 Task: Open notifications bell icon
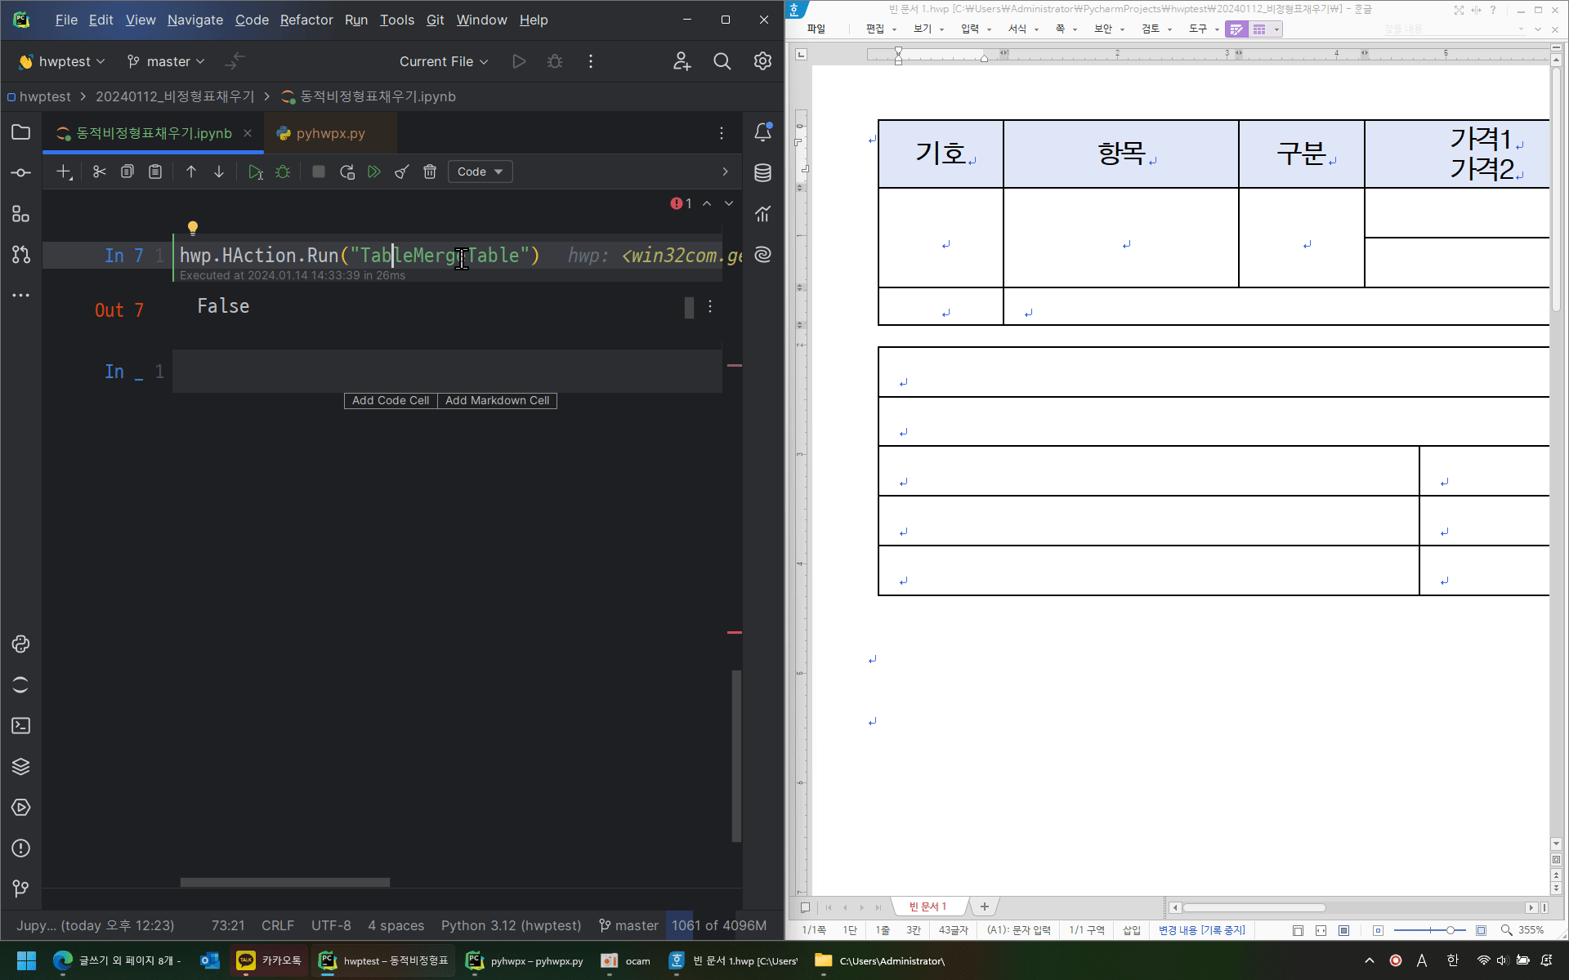pos(762,132)
